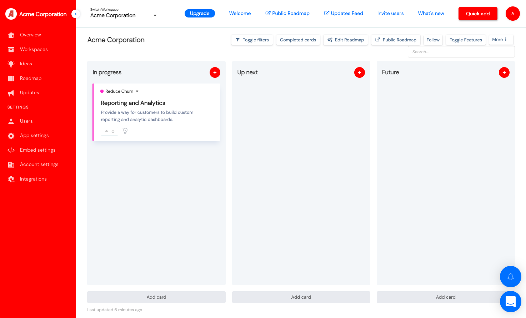Screen dimensions: 526x318
Task: Open the More options menu
Action: click(501, 40)
